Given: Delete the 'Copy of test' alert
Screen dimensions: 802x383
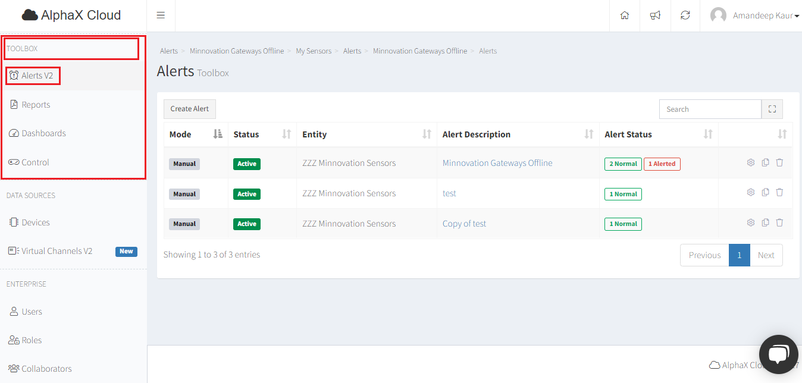Looking at the screenshot, I should coord(779,222).
